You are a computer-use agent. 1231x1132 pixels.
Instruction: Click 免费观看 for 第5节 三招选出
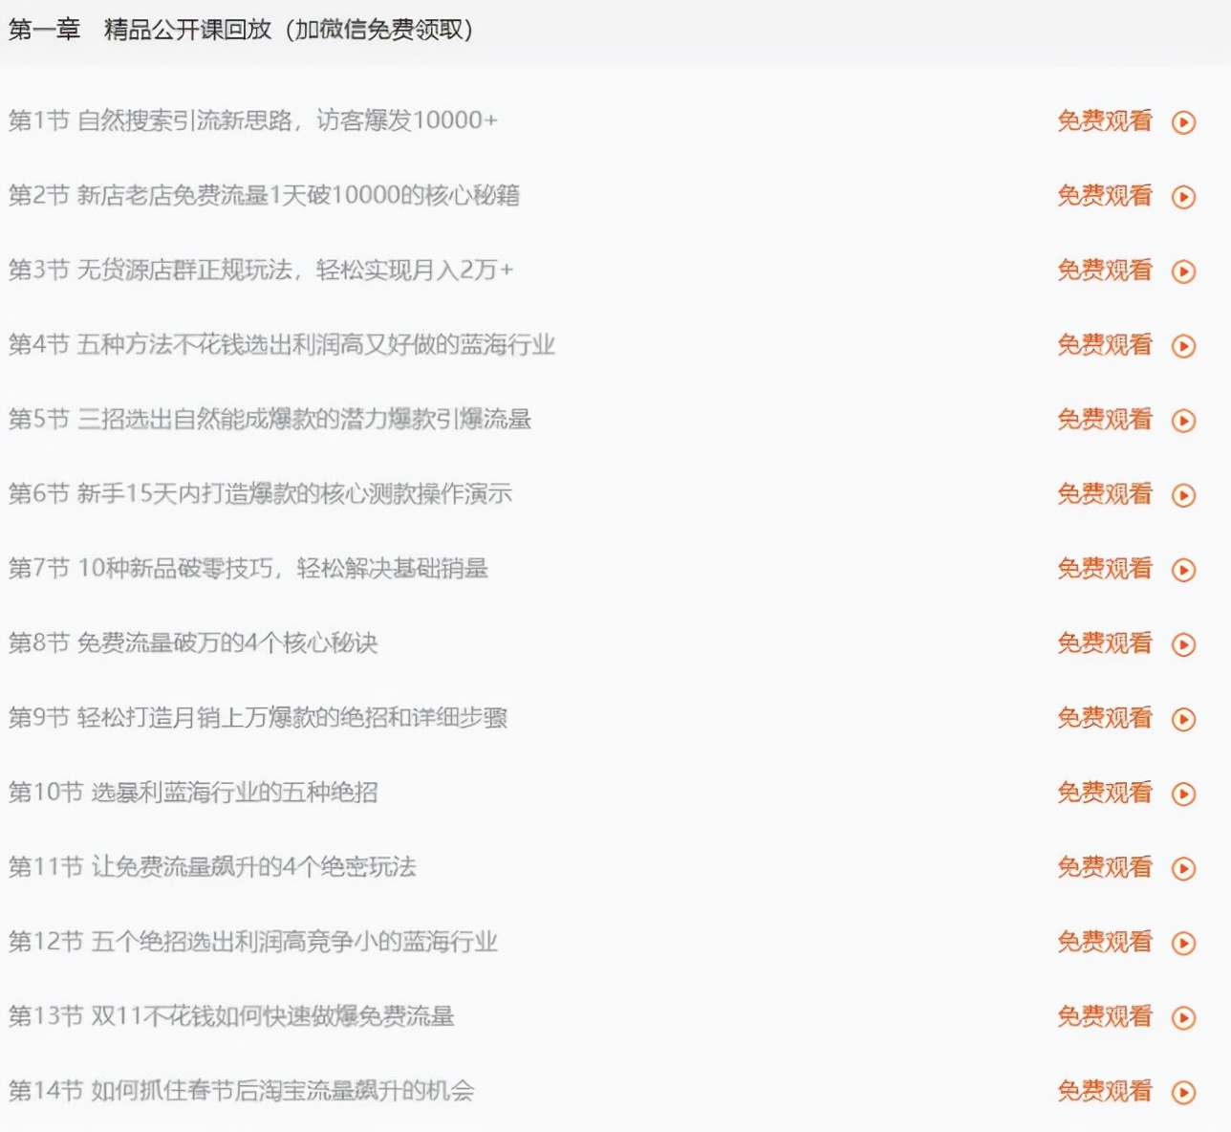[1104, 419]
